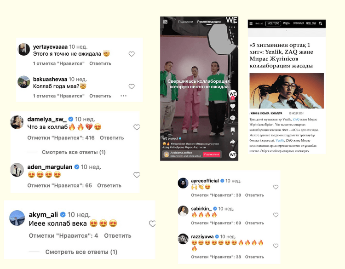Image resolution: width=345 pixels, height=269 pixels.
Task: Switch to the Подписки tab
Action: point(185,22)
